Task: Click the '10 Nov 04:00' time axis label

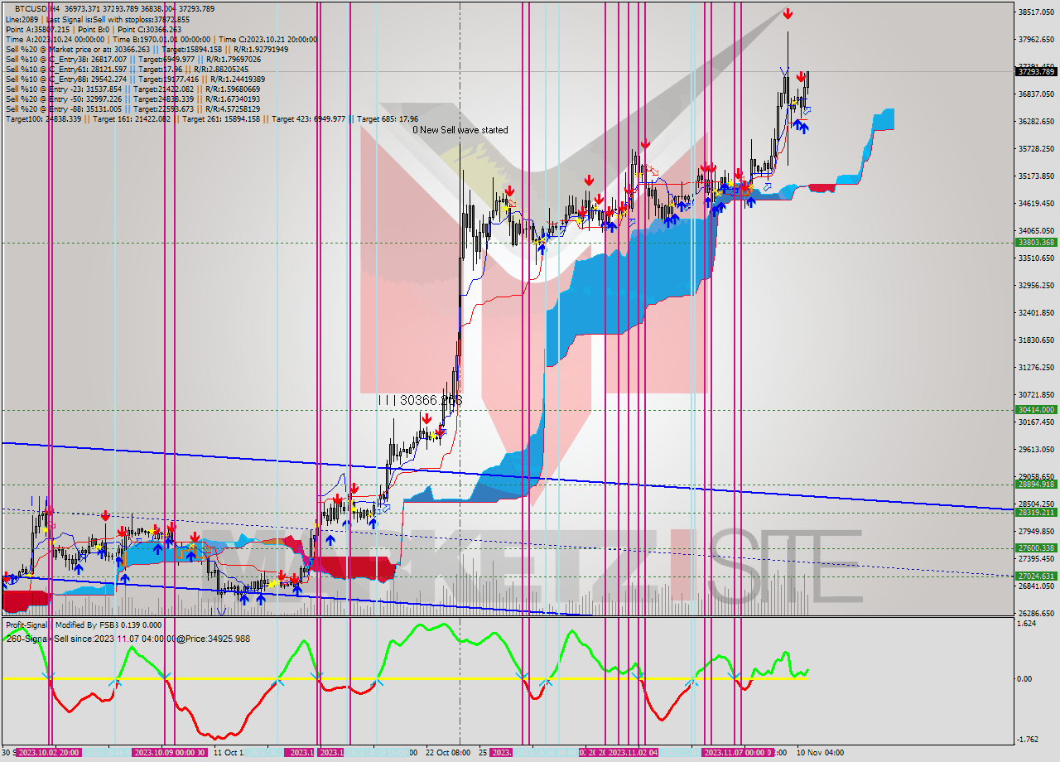Action: [x=820, y=752]
